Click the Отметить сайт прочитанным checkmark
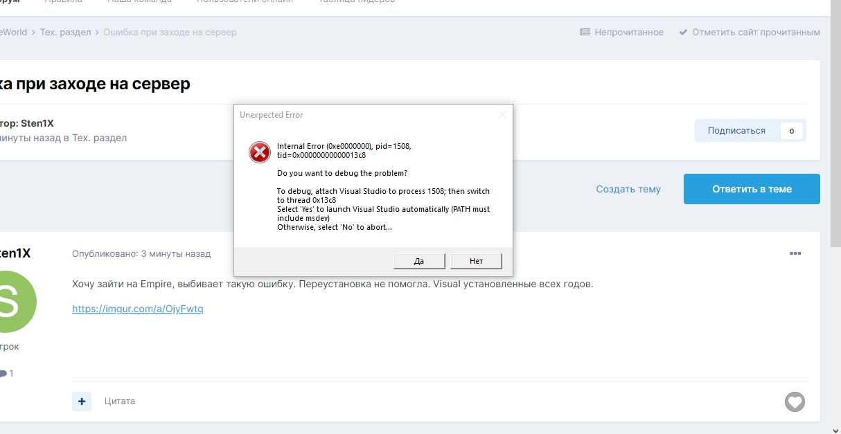This screenshot has width=841, height=434. (683, 33)
